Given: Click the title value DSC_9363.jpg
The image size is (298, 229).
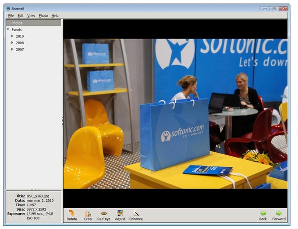Looking at the screenshot, I should (38, 196).
